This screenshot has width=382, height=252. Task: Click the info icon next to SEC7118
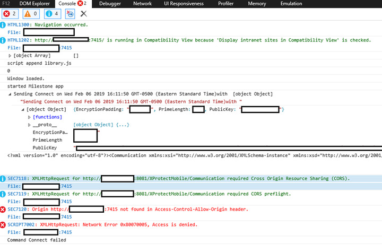pos(3,179)
